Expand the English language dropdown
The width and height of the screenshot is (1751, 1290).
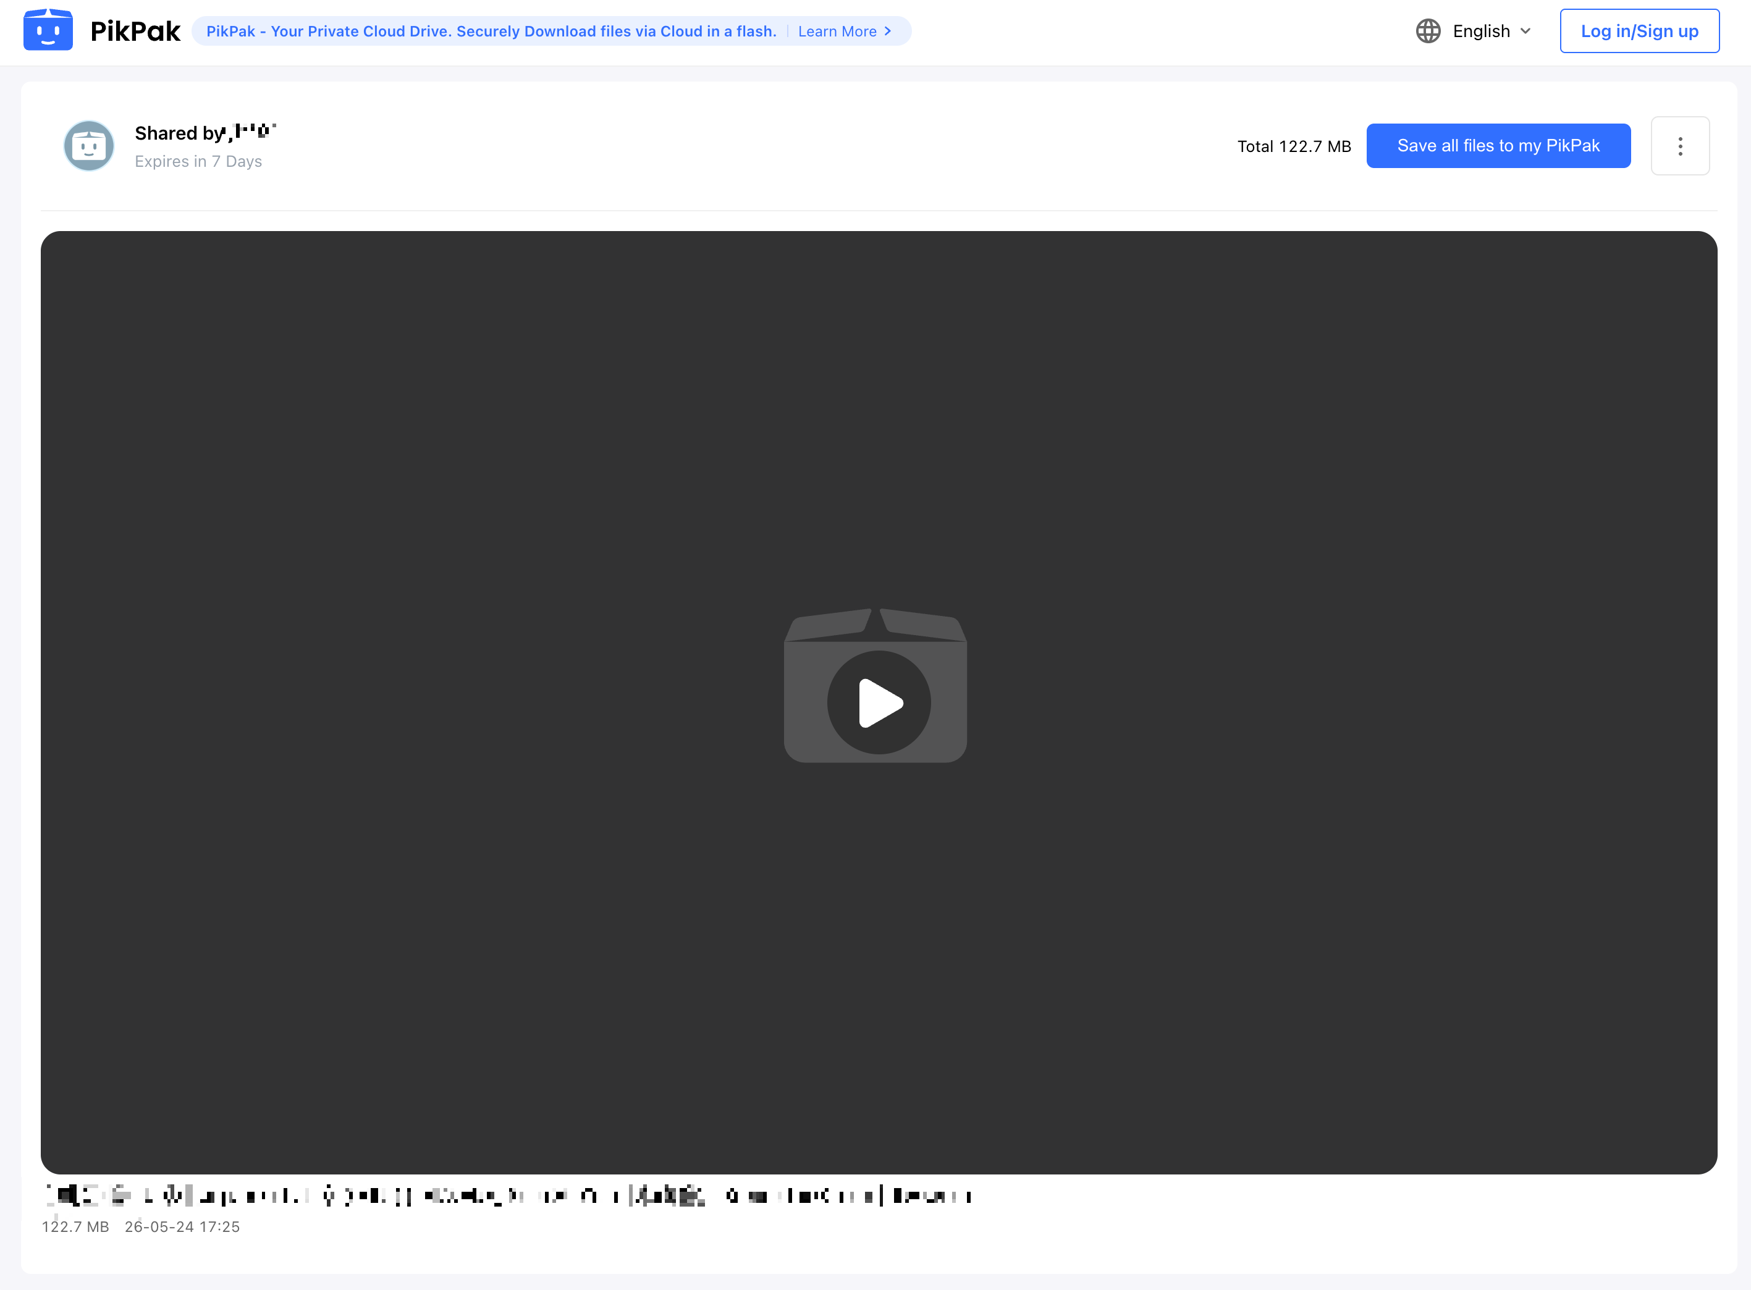(1491, 32)
